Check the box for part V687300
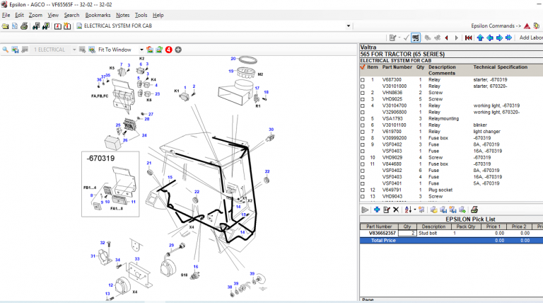This screenshot has width=543, height=303. 363,80
